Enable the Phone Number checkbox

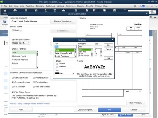(x=34, y=78)
